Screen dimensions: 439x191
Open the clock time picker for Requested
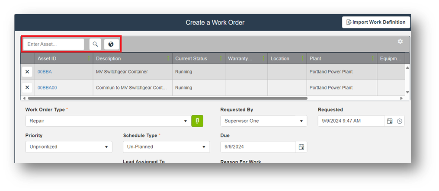point(400,121)
